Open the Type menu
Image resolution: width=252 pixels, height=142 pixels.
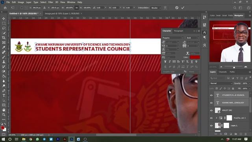[x=36, y=2]
